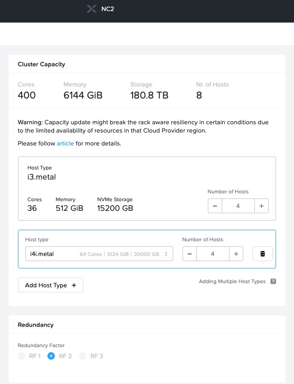
Task: Delete the i4i.metal host type using trash icon
Action: (262, 253)
